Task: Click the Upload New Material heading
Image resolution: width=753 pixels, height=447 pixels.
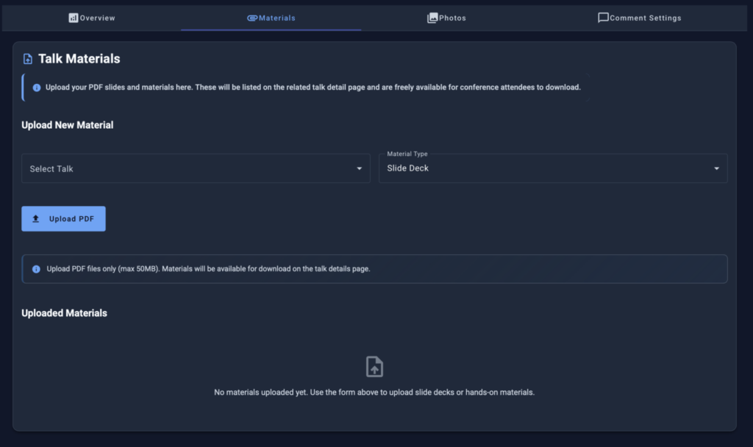Action: coord(68,125)
